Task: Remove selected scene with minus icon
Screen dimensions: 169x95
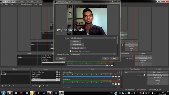Action: (6, 86)
